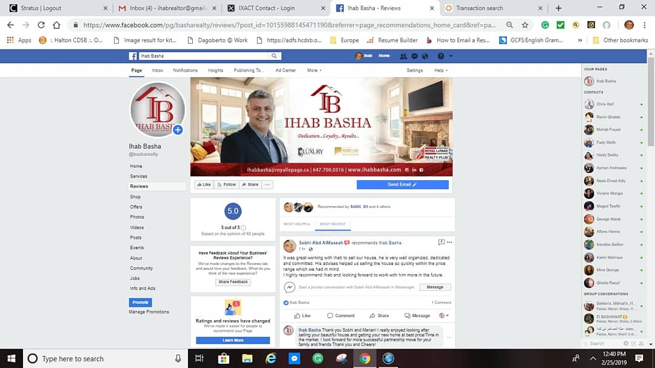
Task: Click the Send Email button
Action: pyautogui.click(x=402, y=185)
